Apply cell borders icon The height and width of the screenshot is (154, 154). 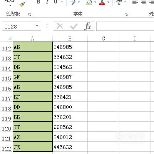pos(72,2)
